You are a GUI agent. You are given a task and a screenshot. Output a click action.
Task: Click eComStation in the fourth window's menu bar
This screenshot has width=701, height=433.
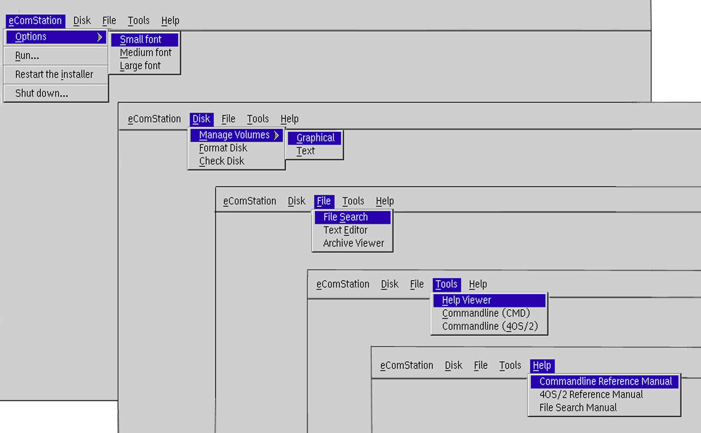(x=343, y=285)
